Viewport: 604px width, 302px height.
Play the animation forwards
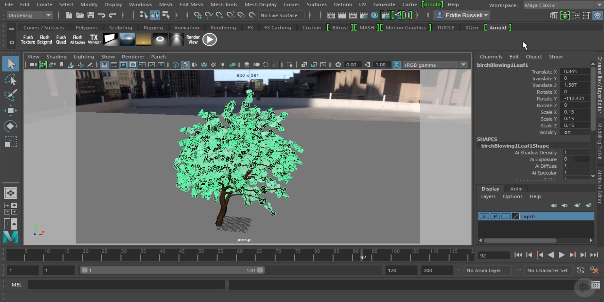click(562, 255)
